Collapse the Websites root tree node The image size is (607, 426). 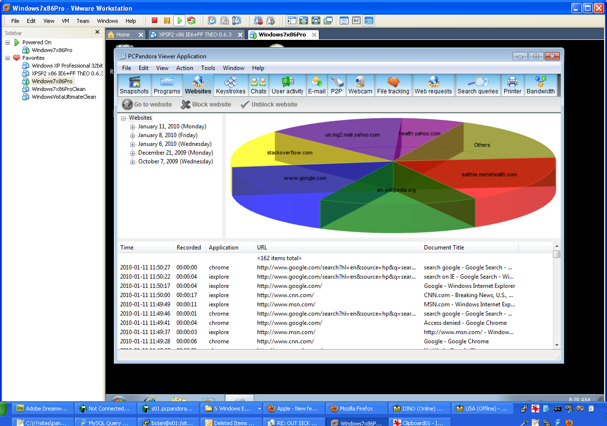pos(124,118)
